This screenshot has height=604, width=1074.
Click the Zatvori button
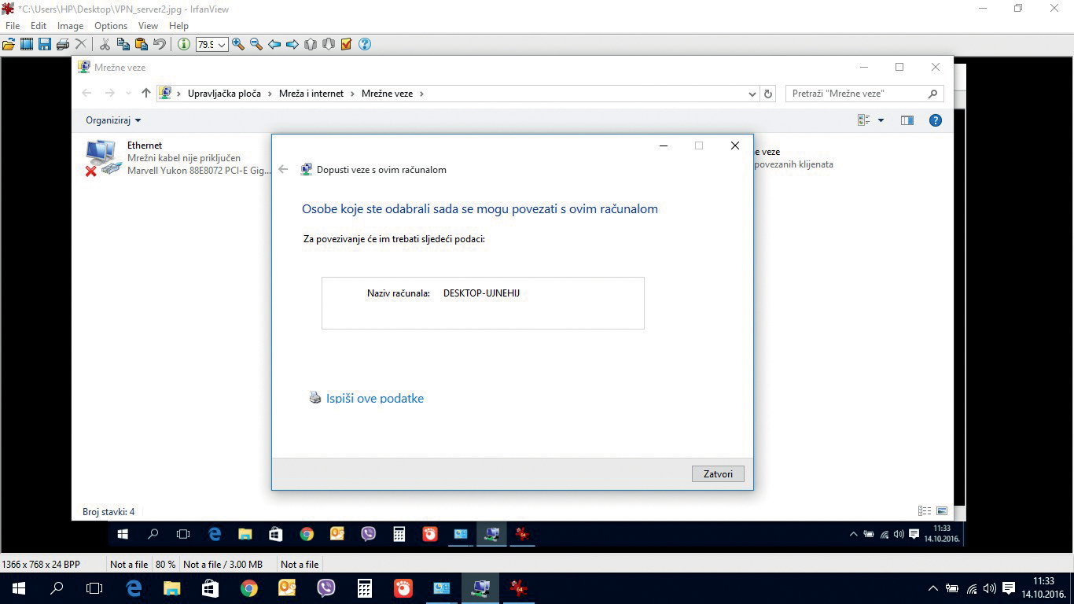coord(718,474)
